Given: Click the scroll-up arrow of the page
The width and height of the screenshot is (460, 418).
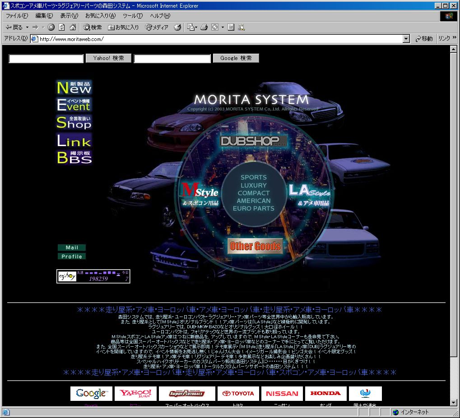Looking at the screenshot, I should pos(454,49).
